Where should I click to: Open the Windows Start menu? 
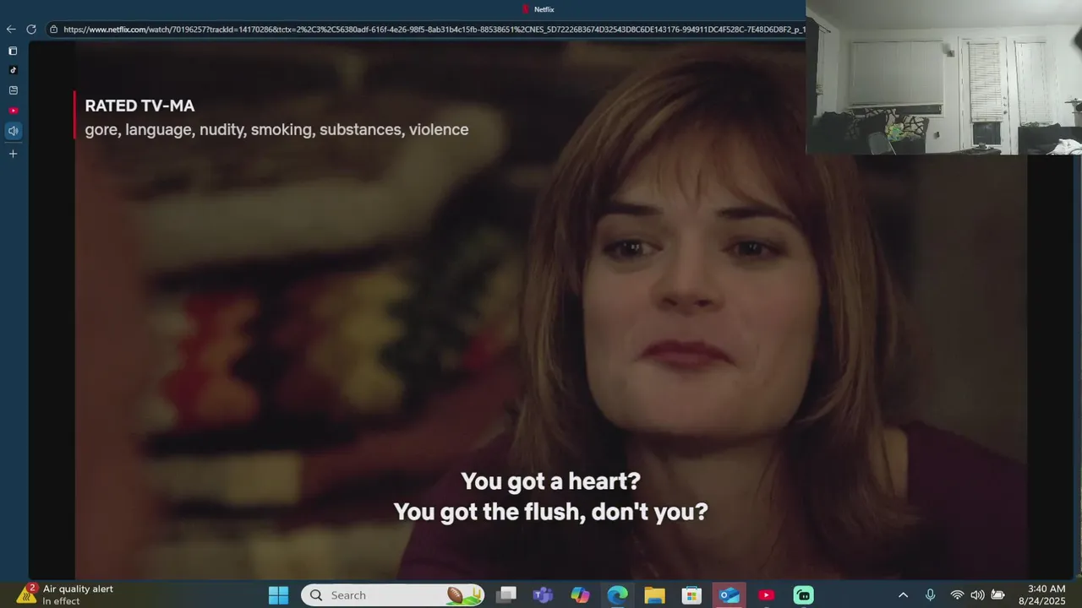pyautogui.click(x=278, y=595)
